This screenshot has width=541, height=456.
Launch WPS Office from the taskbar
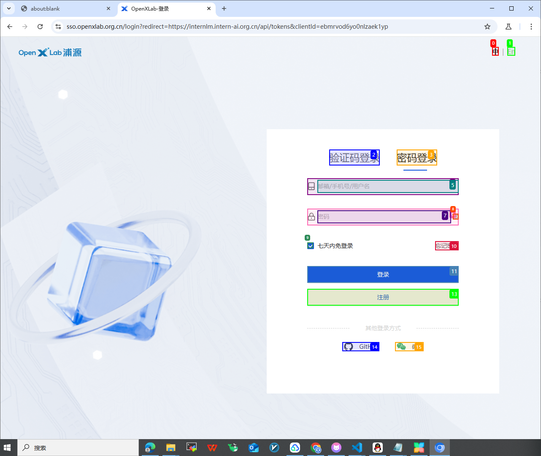(x=212, y=448)
